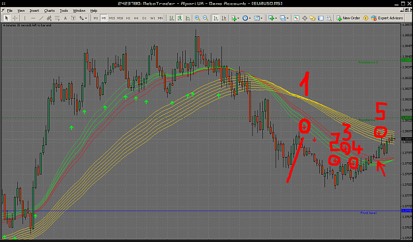The width and height of the screenshot is (413, 242).
Task: Switch timeframe to M15
Action: tap(112, 18)
